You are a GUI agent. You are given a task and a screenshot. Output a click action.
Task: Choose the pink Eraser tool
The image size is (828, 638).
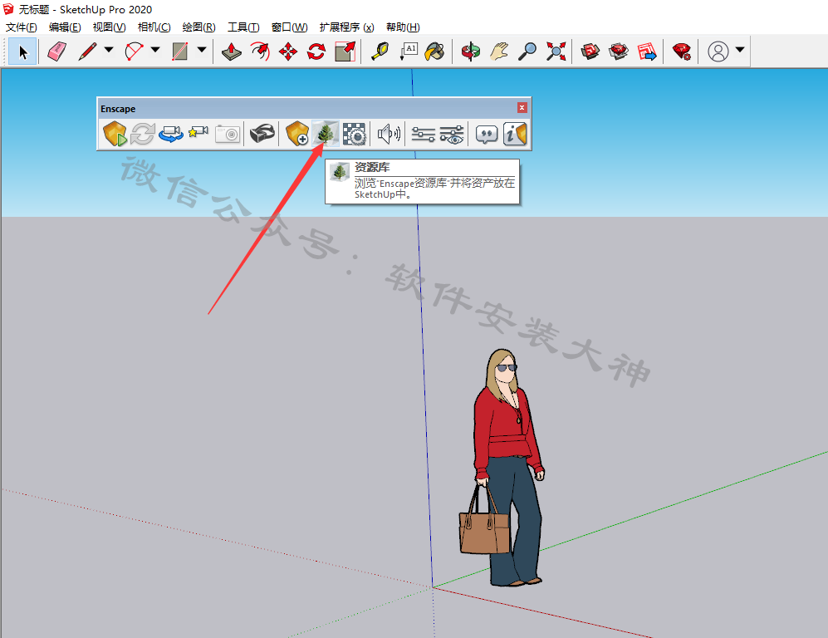pos(57,52)
